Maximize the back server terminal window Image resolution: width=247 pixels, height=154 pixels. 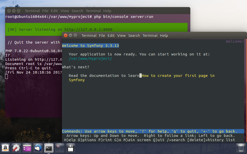(18, 11)
